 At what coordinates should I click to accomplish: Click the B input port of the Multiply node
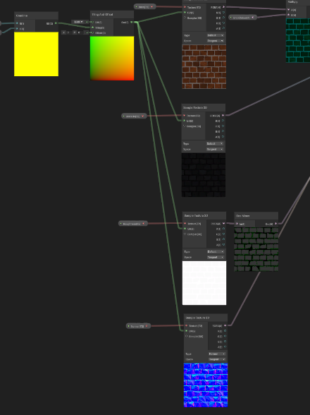[288, 15]
